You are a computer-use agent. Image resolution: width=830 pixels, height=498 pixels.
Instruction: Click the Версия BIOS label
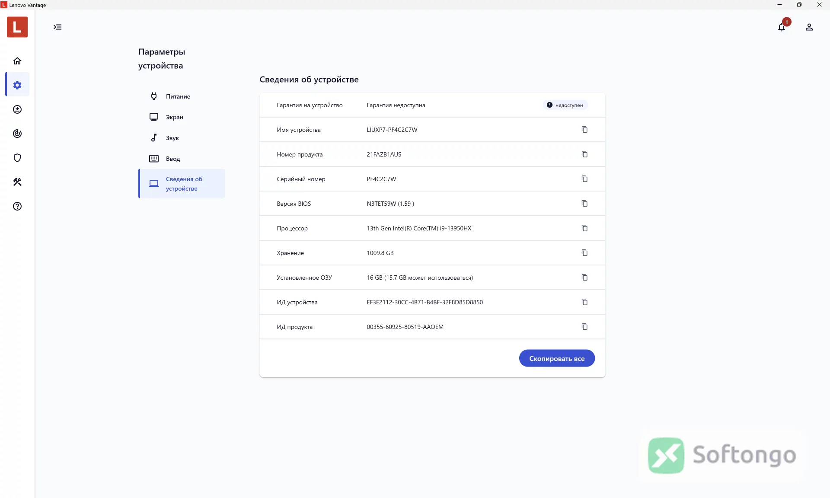[294, 204]
